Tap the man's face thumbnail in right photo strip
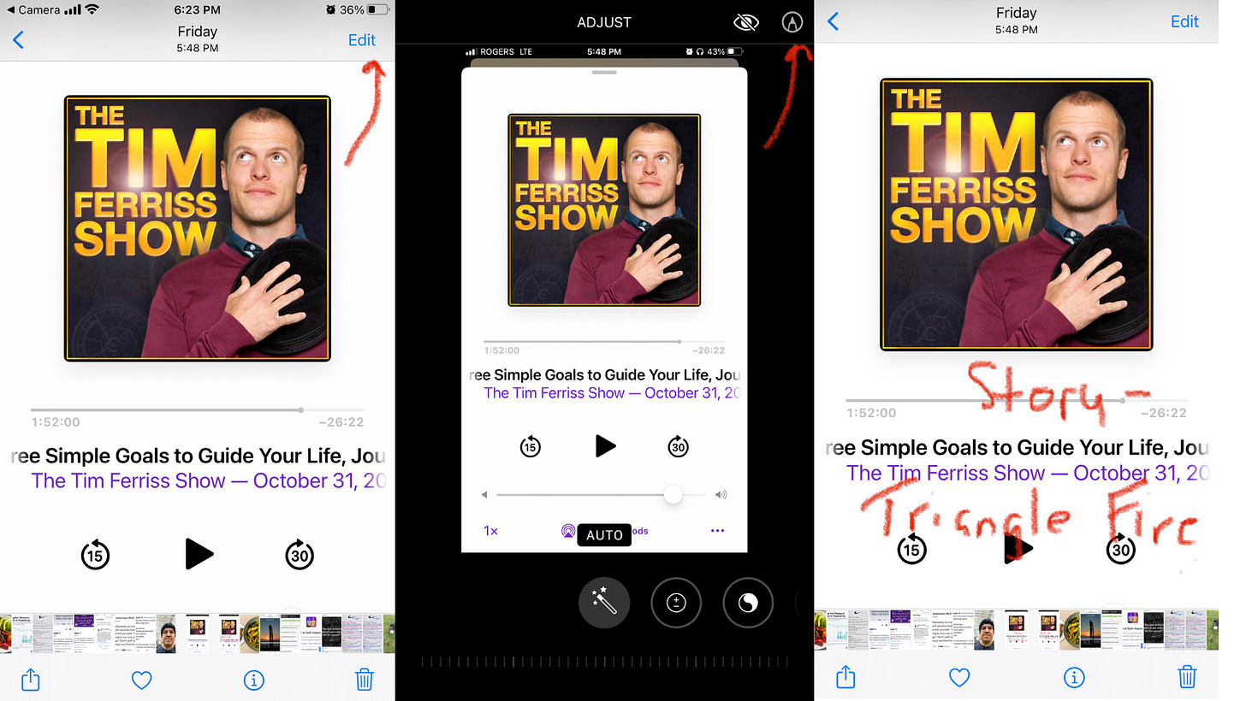Screen dimensions: 1246x701 [983, 630]
